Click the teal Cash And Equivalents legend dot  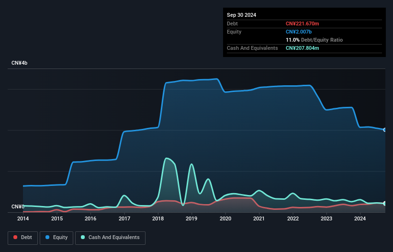point(83,237)
